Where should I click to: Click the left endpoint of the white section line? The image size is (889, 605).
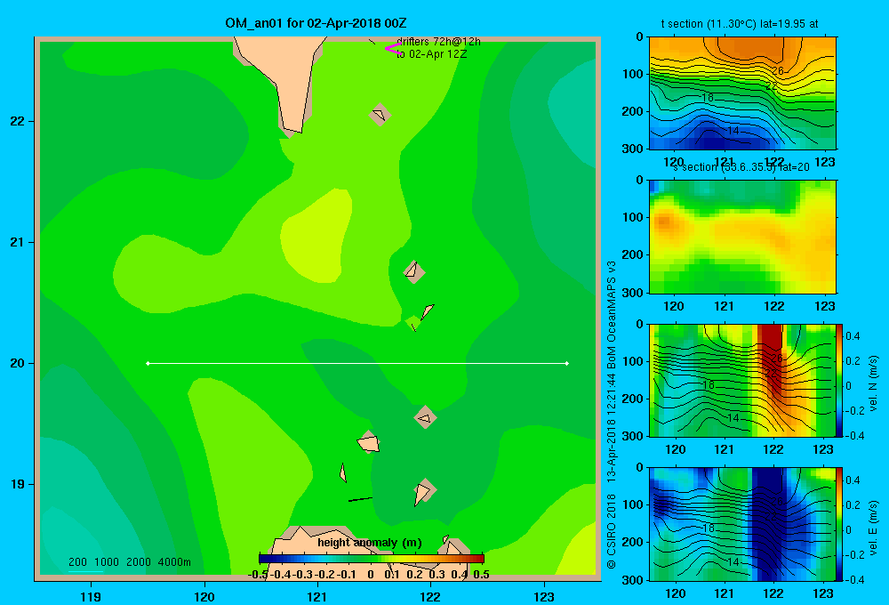coord(148,363)
